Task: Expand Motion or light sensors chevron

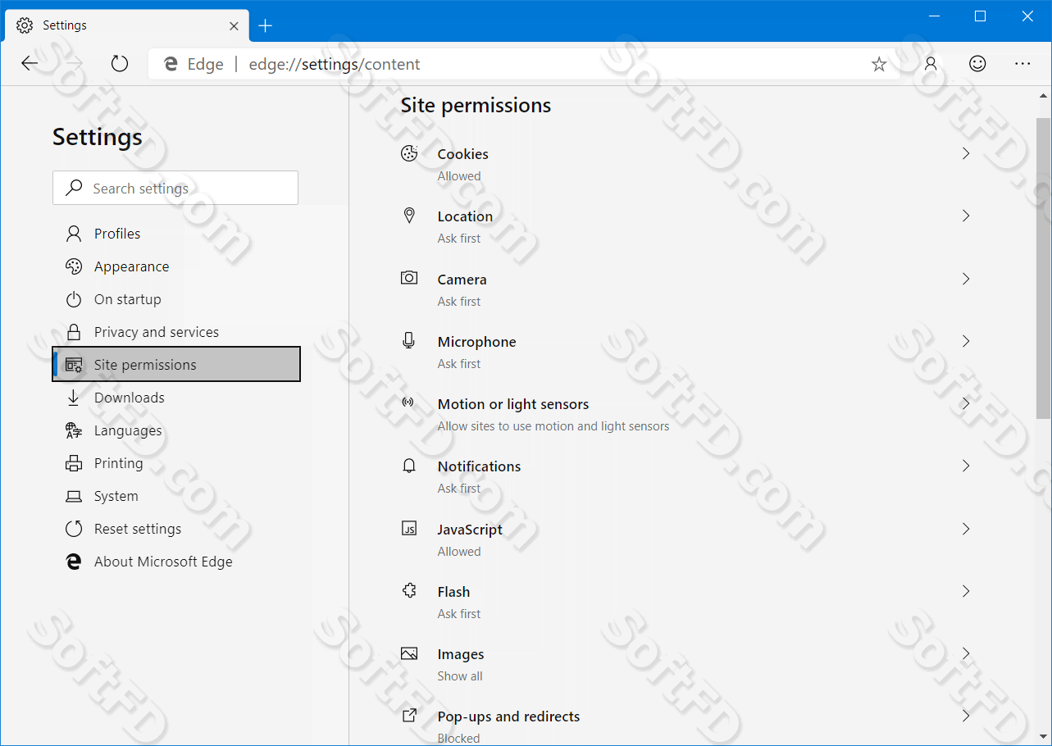Action: click(x=966, y=403)
